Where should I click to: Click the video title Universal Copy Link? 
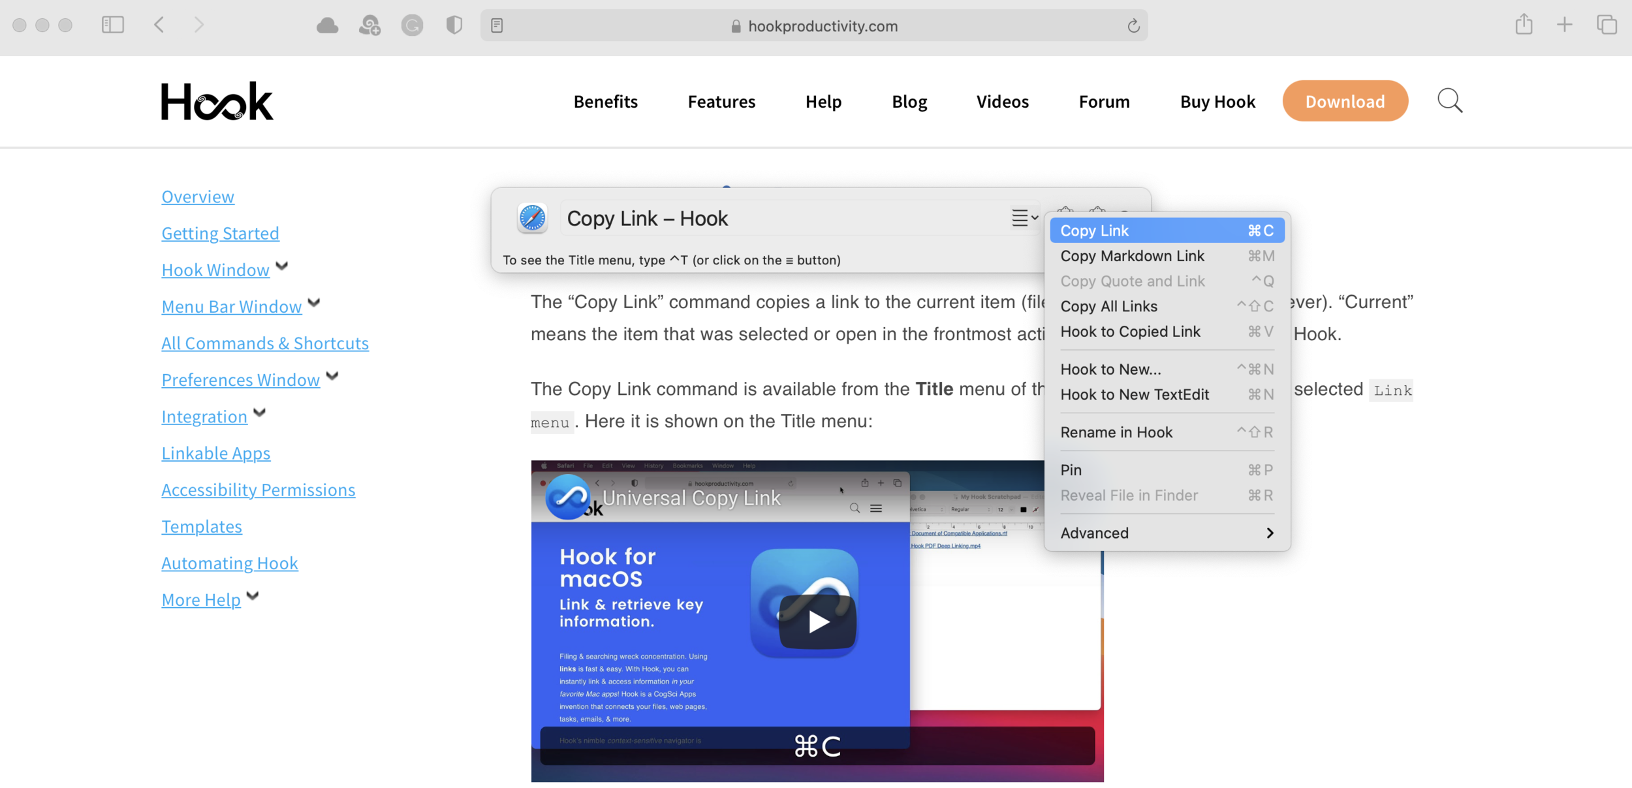pos(691,498)
